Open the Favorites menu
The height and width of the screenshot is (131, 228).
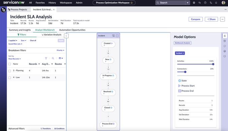40,3
